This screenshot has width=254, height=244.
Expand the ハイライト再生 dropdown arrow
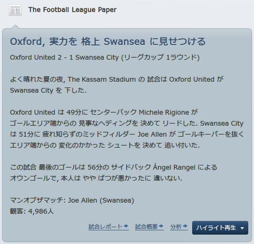pyautogui.click(x=242, y=228)
